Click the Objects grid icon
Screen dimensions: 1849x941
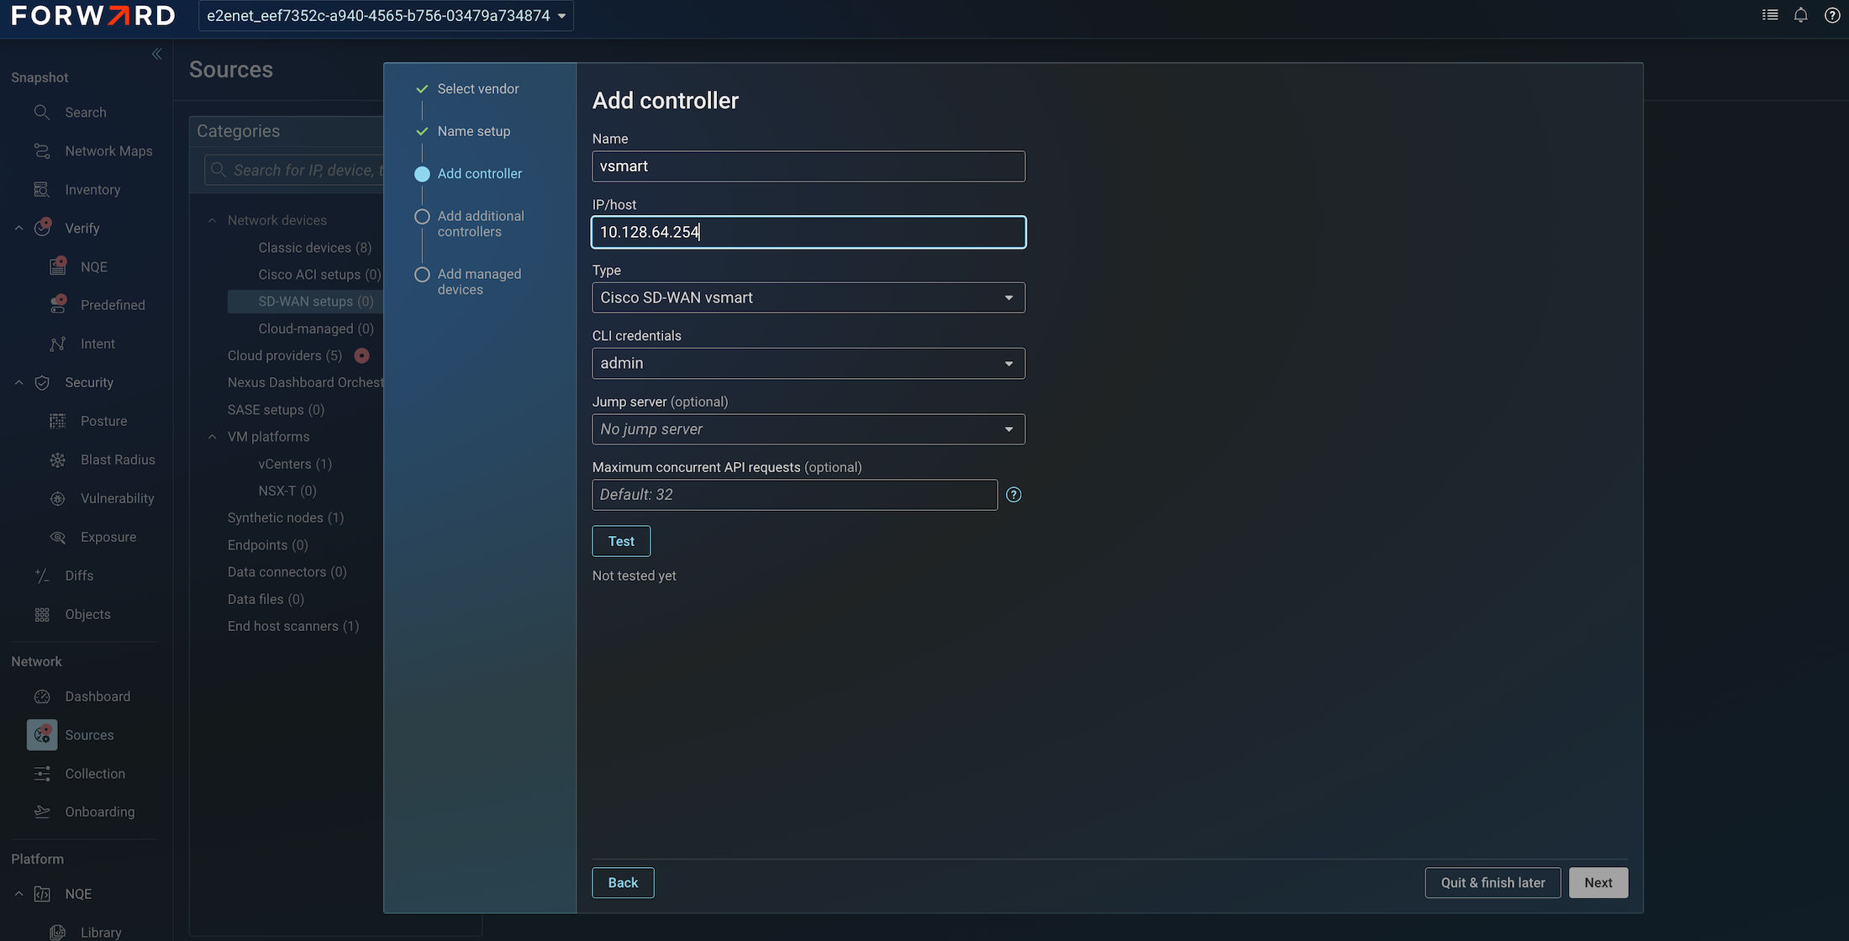(x=42, y=614)
